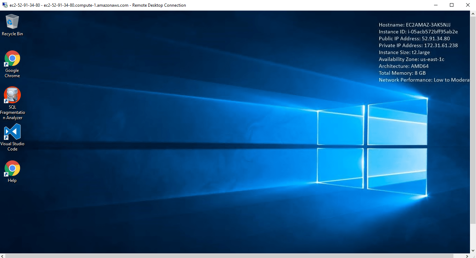Minimize the Remote Desktop Connection window
This screenshot has height=258, width=476.
pos(435,5)
